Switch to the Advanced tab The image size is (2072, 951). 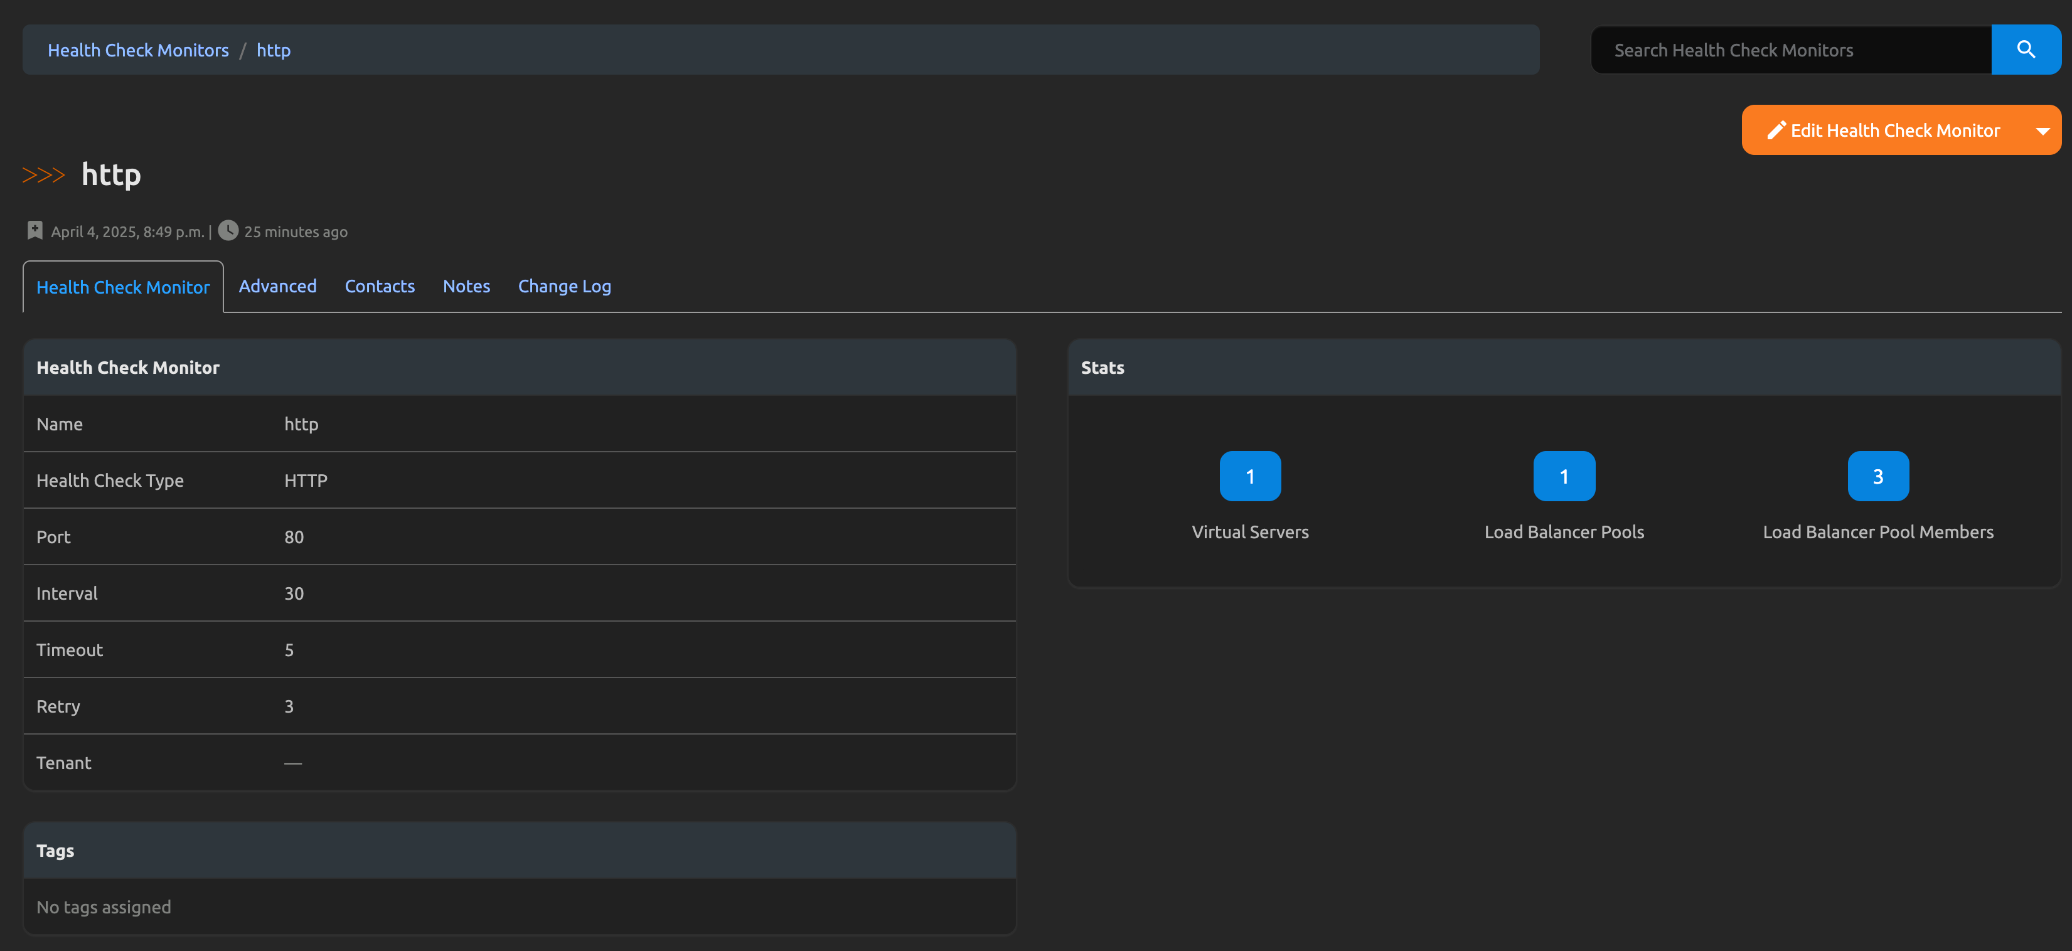[277, 286]
